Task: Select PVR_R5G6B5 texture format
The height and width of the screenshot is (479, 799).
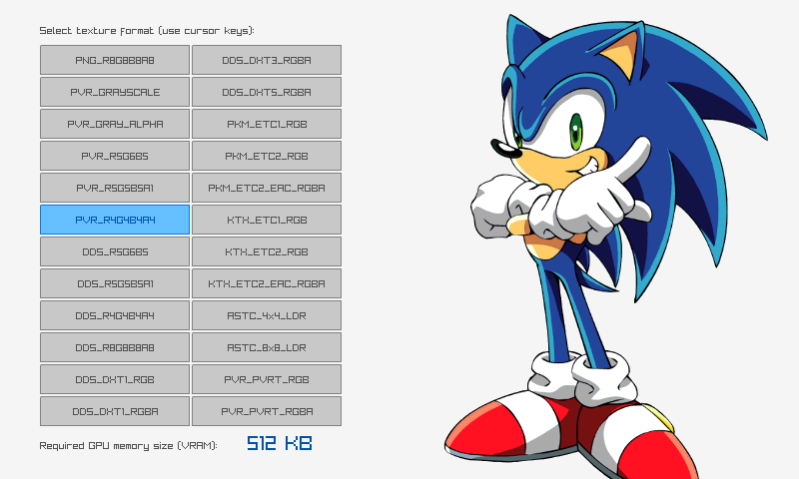Action: click(x=115, y=156)
